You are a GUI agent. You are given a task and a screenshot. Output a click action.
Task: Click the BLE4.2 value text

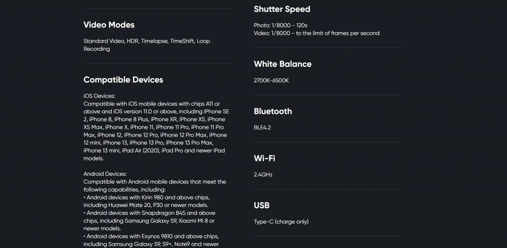coord(262,127)
